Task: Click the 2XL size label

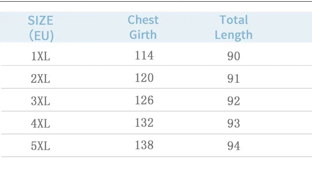Action: [x=41, y=79]
